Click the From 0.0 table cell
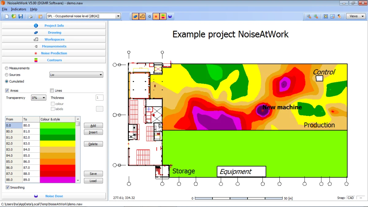Screen dimensions: 368x207 tap(14, 125)
